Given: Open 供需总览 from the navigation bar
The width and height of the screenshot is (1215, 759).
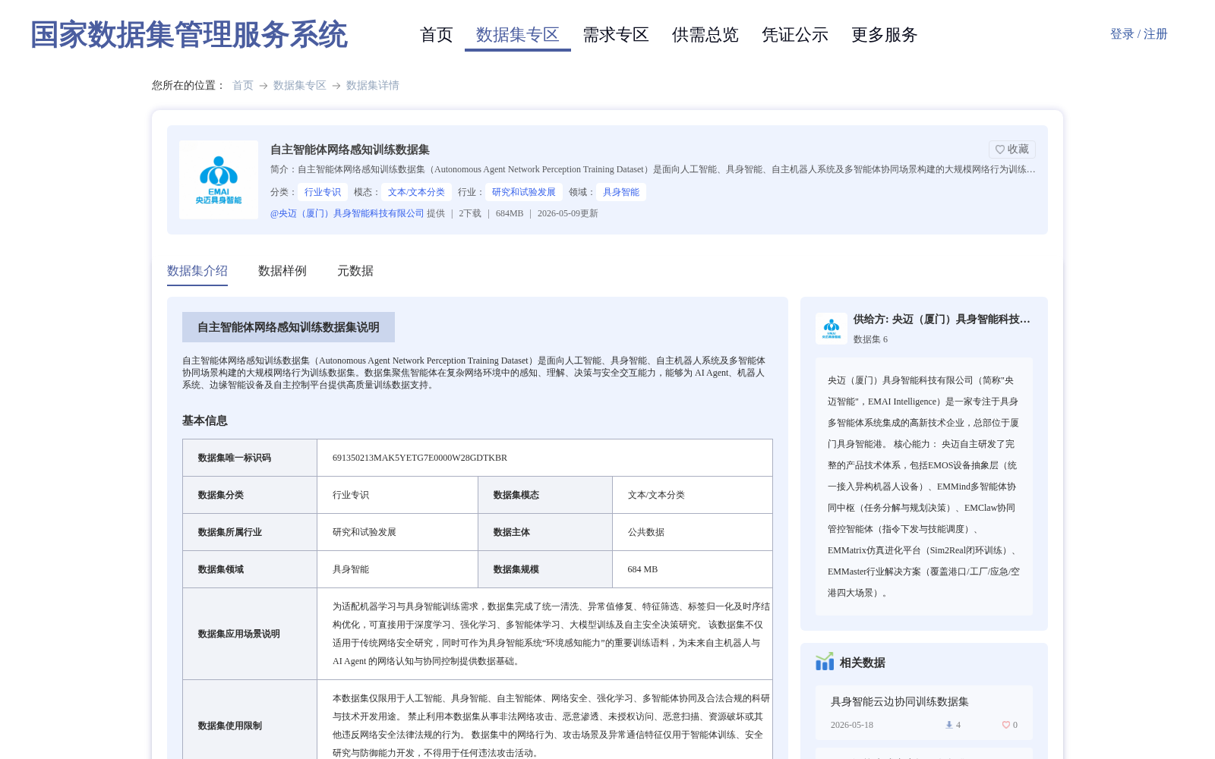Looking at the screenshot, I should click(x=705, y=35).
